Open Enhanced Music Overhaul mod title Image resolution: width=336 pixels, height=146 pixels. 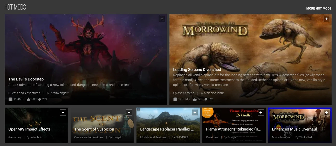294,129
